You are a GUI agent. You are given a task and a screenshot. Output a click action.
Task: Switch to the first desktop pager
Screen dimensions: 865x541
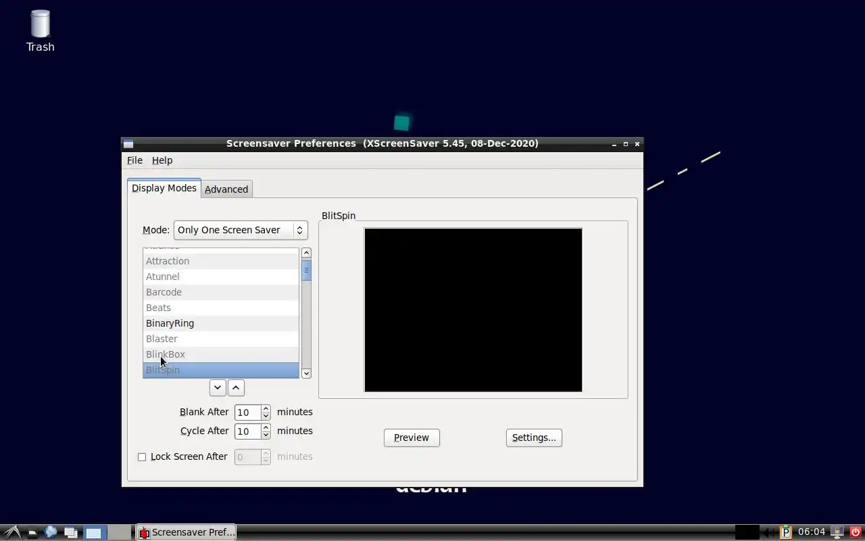pyautogui.click(x=93, y=533)
